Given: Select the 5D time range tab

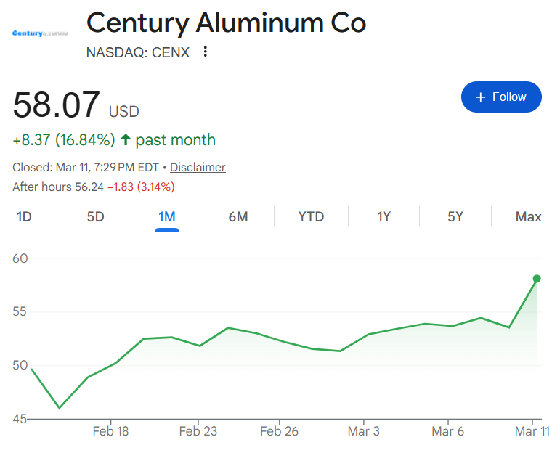Looking at the screenshot, I should [95, 216].
